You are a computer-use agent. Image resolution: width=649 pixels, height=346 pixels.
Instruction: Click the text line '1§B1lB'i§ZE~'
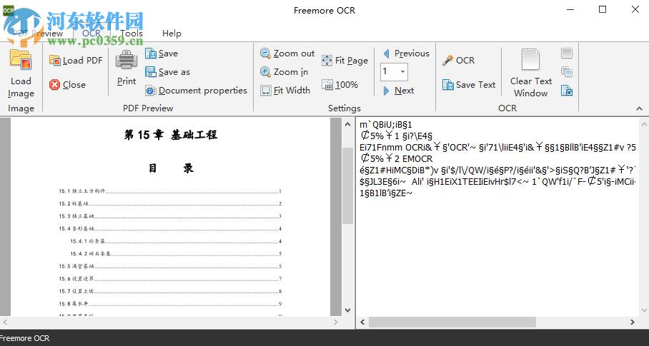[386, 193]
